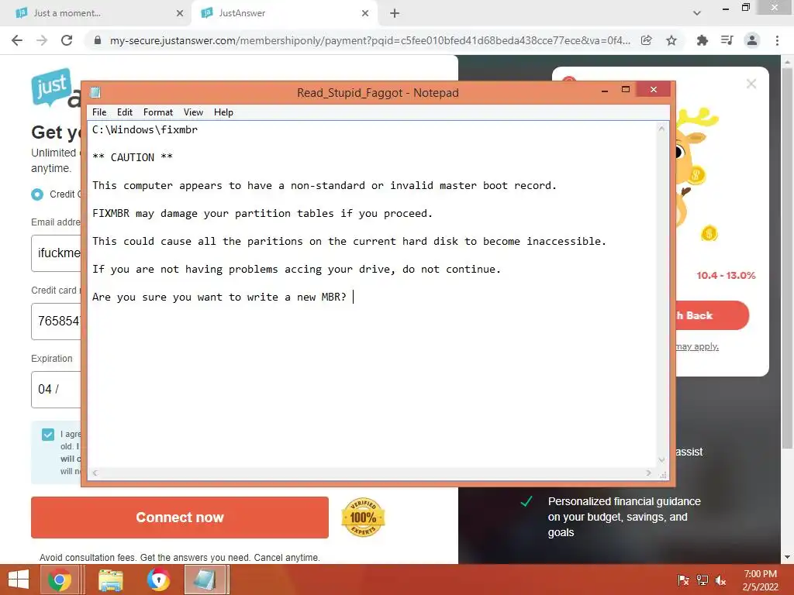794x595 pixels.
Task: Open the Chrome profile avatar
Action: click(x=752, y=40)
